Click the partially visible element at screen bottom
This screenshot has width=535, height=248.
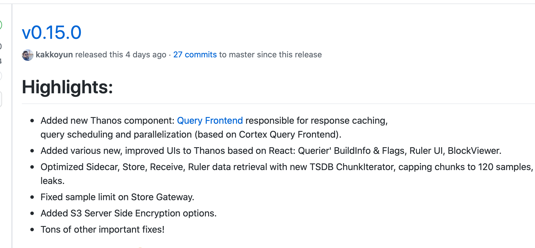pyautogui.click(x=141, y=246)
